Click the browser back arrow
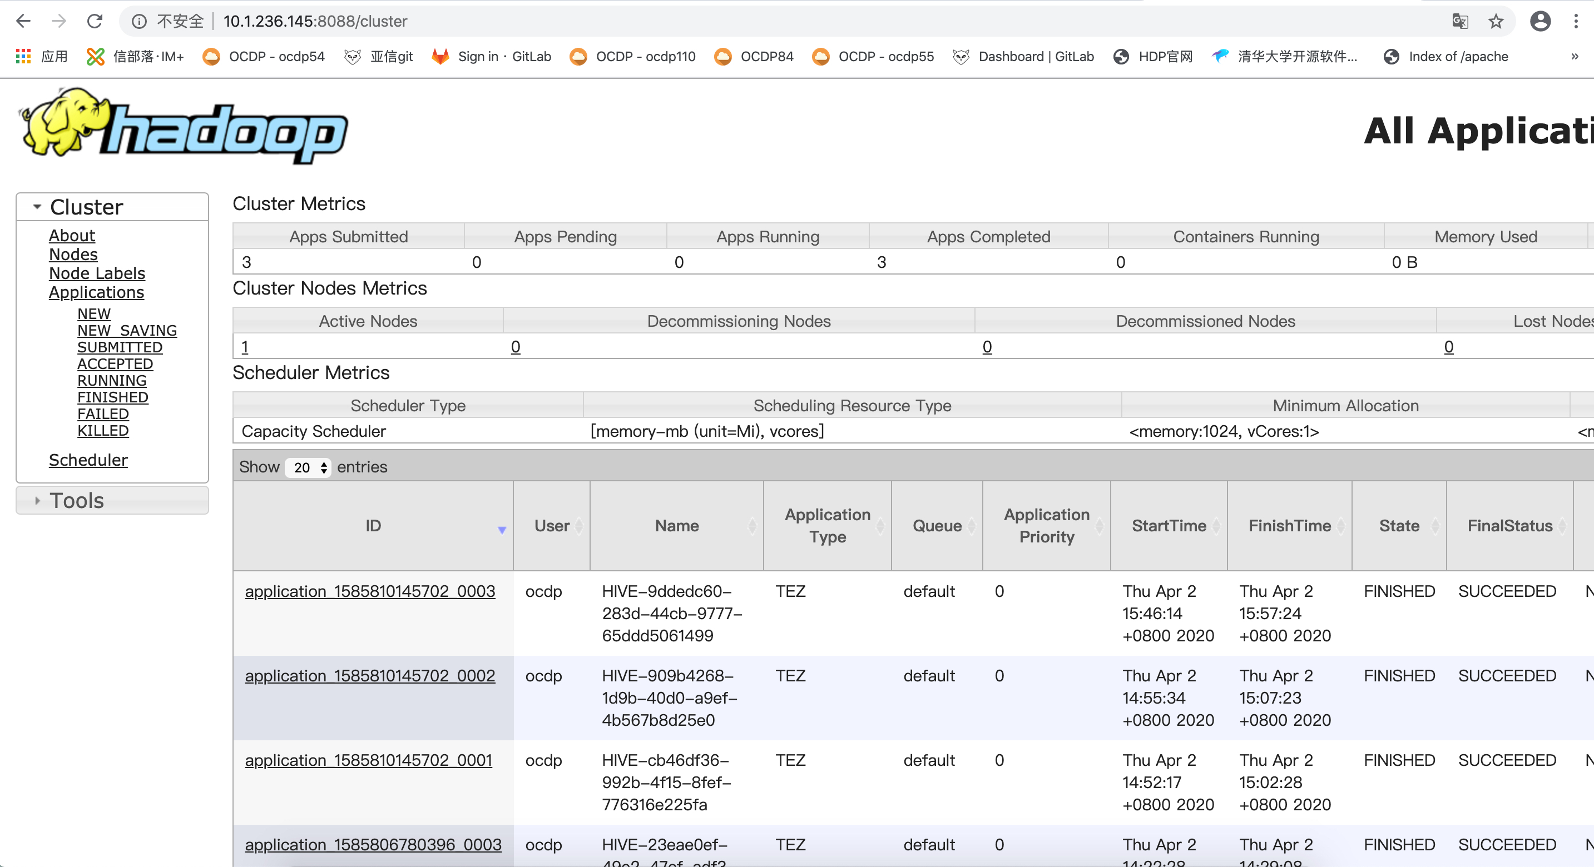Viewport: 1594px width, 867px height. click(23, 21)
